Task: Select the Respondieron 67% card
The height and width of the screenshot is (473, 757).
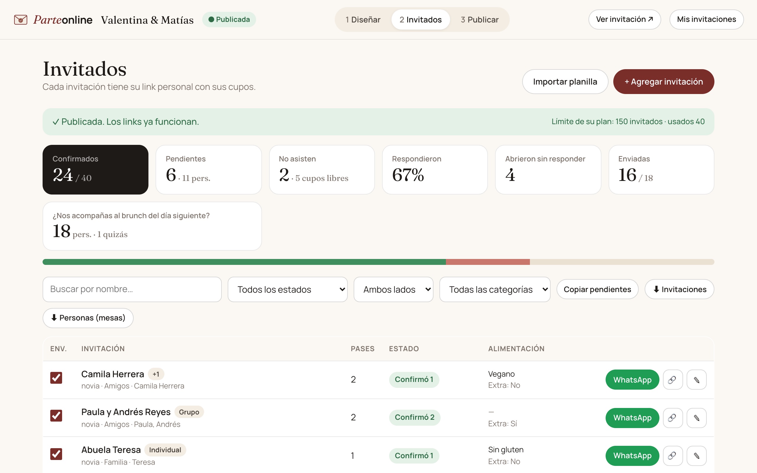Action: pyautogui.click(x=435, y=170)
